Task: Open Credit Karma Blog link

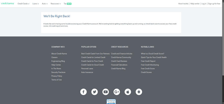Action: click(118, 68)
